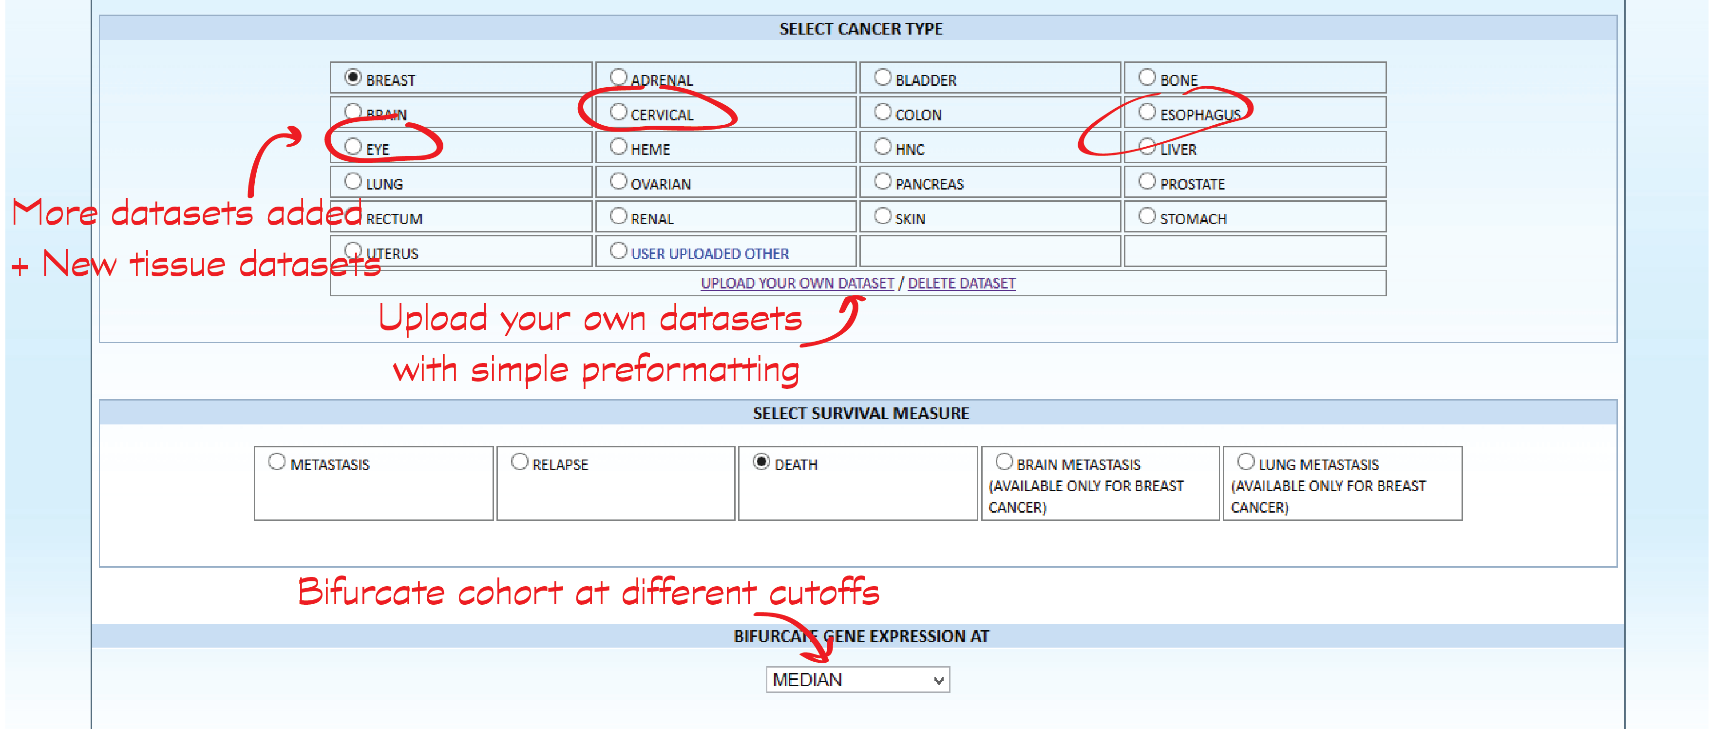Select BRAIN cancer type
This screenshot has height=729, width=1710.
(353, 112)
